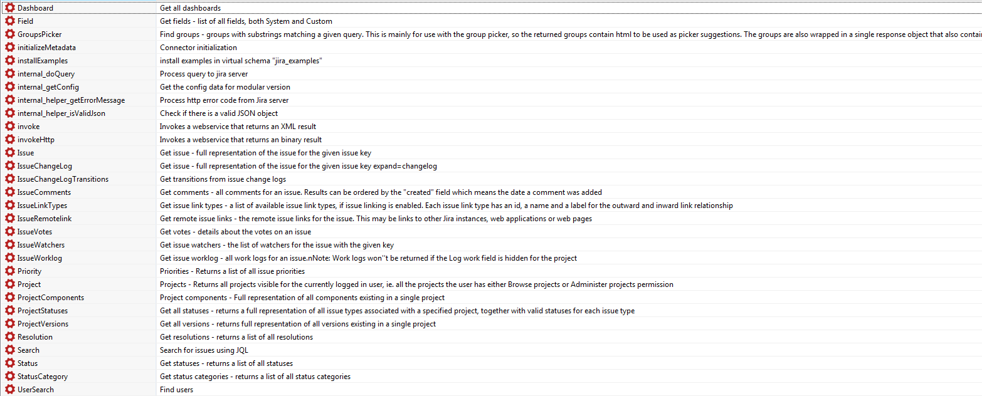The width and height of the screenshot is (982, 396).
Task: Select the Search procedure name
Action: (28, 350)
